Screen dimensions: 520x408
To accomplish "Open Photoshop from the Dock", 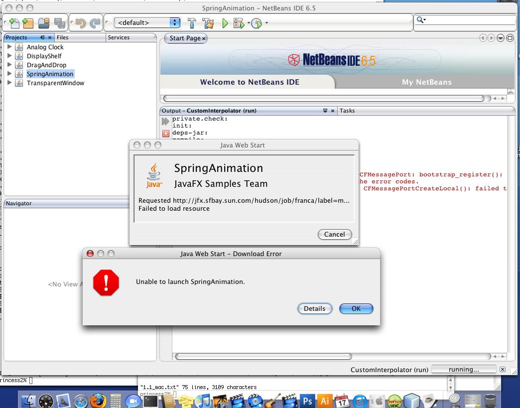I will [307, 401].
